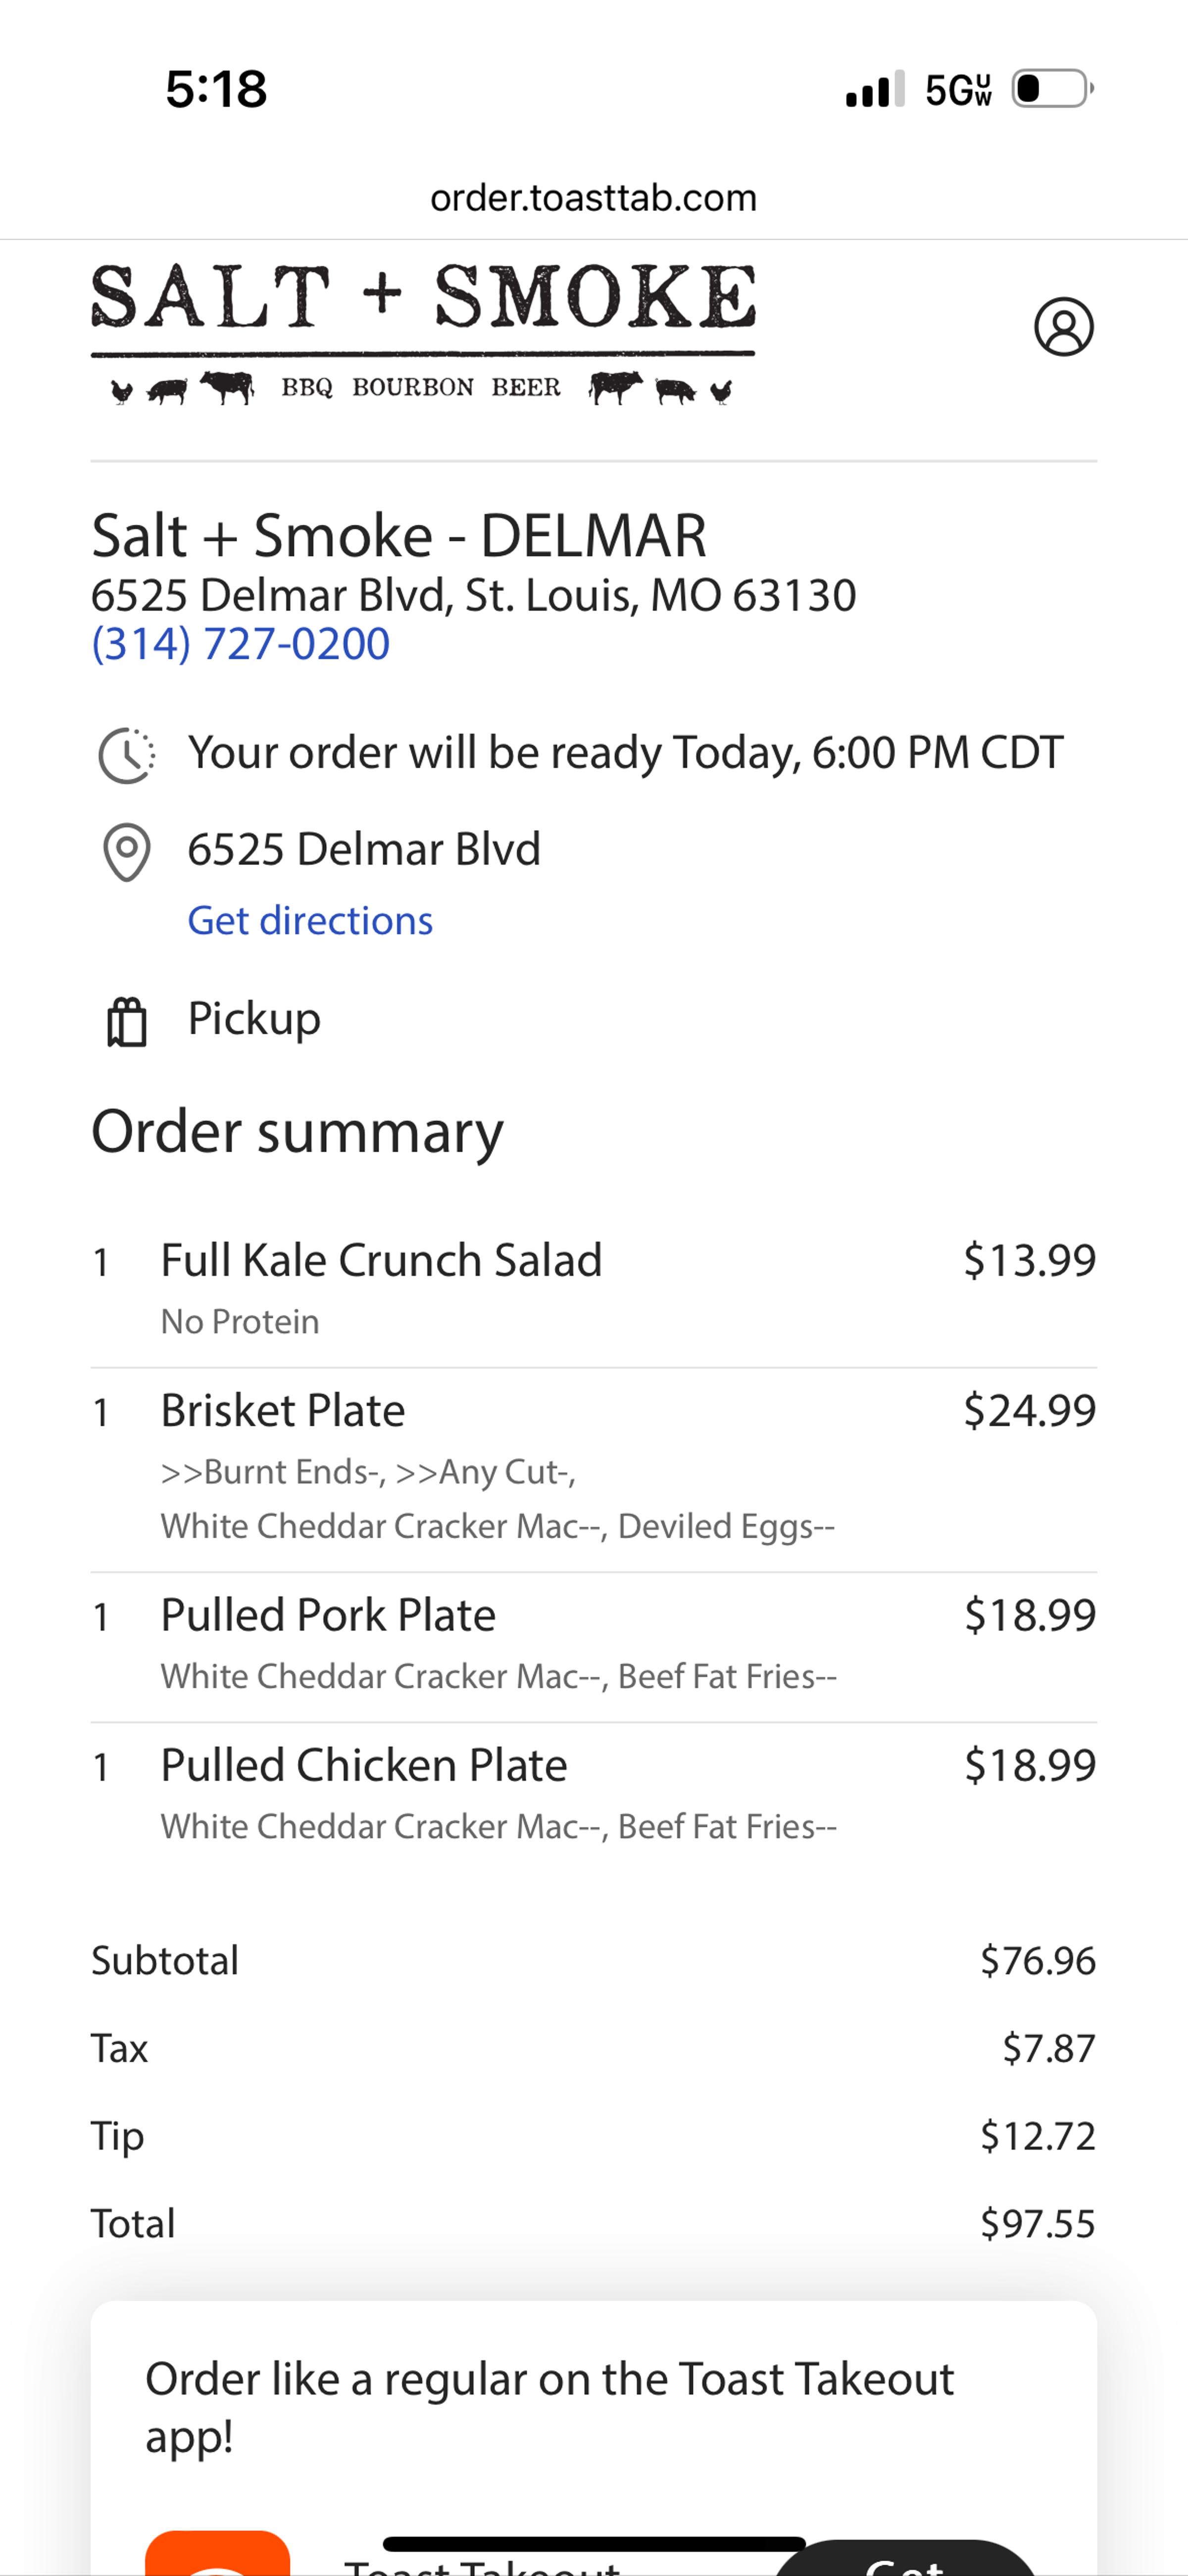Tap the home indicator bar at bottom
1188x2576 pixels.
(x=593, y=2543)
